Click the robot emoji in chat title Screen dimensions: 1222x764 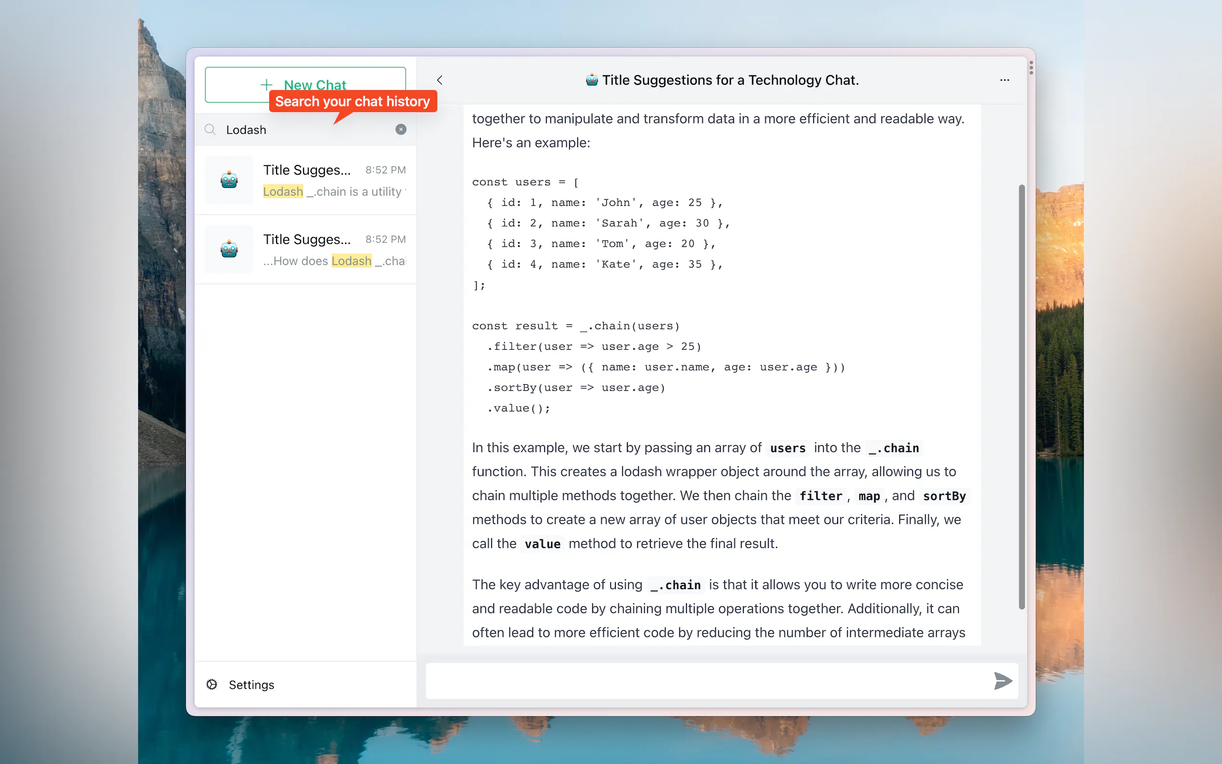point(592,80)
